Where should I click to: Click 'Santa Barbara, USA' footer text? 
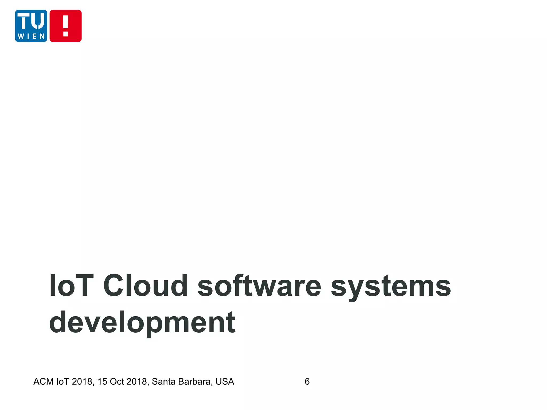[x=193, y=382]
